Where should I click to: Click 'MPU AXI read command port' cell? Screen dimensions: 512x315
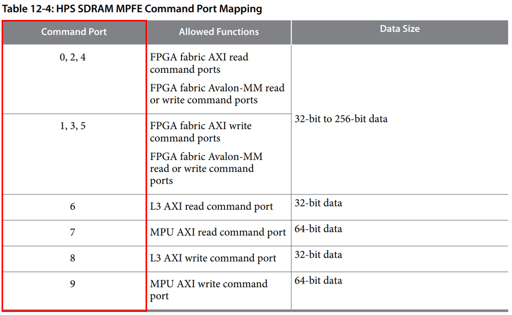point(218,232)
